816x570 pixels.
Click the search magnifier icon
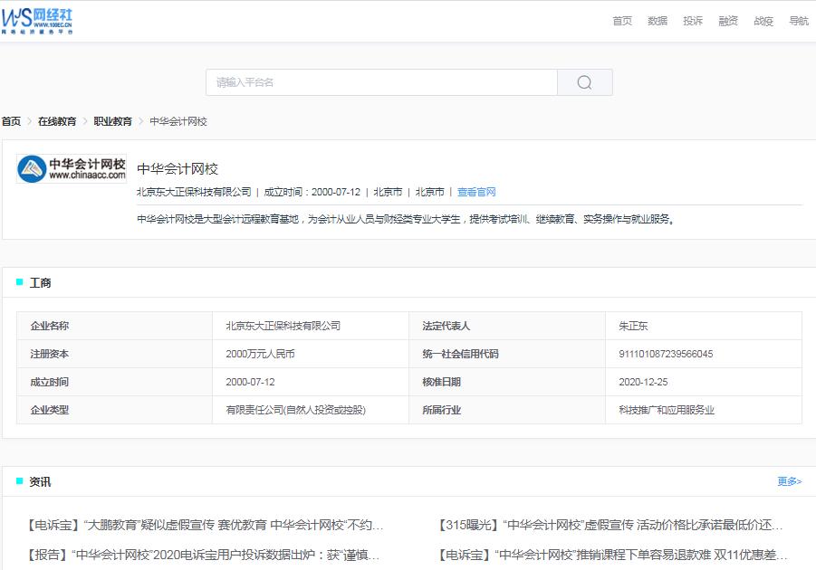click(584, 81)
